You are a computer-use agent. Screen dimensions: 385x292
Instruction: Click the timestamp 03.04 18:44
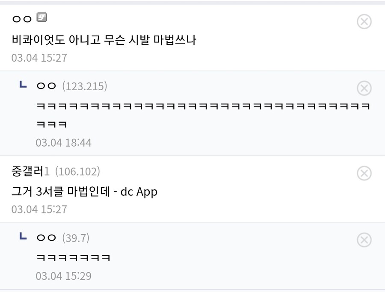click(x=63, y=142)
